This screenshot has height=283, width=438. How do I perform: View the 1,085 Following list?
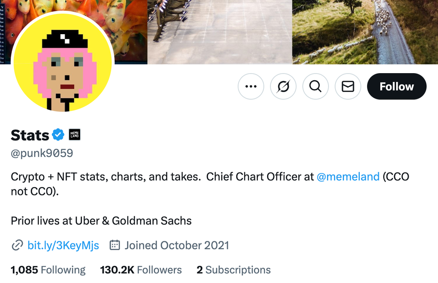click(x=48, y=270)
